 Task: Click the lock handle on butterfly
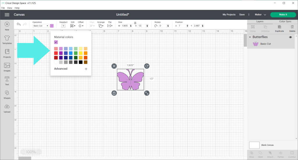pos(114,93)
